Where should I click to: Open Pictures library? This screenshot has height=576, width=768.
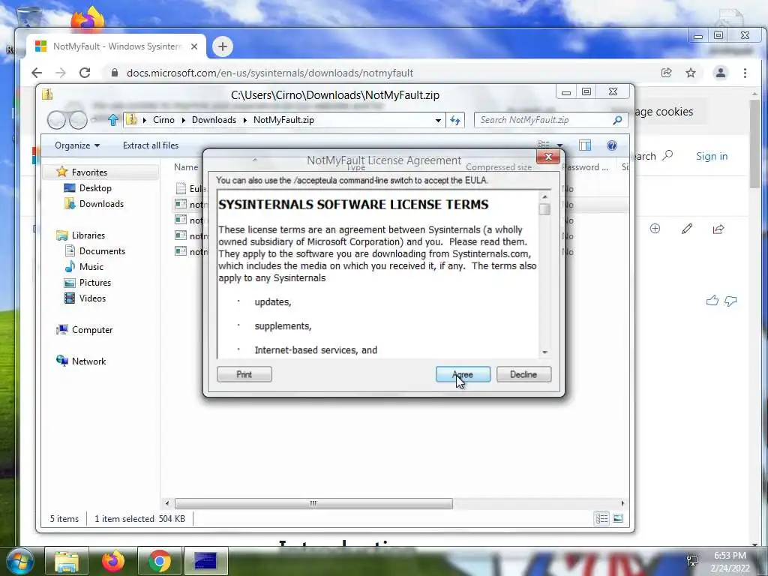pos(95,283)
